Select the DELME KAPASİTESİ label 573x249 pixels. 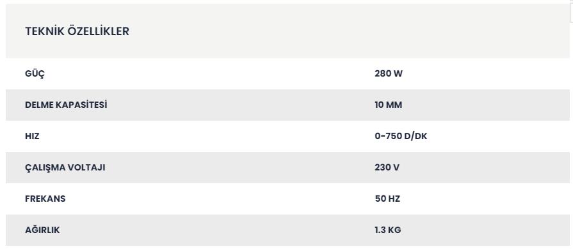(66, 105)
